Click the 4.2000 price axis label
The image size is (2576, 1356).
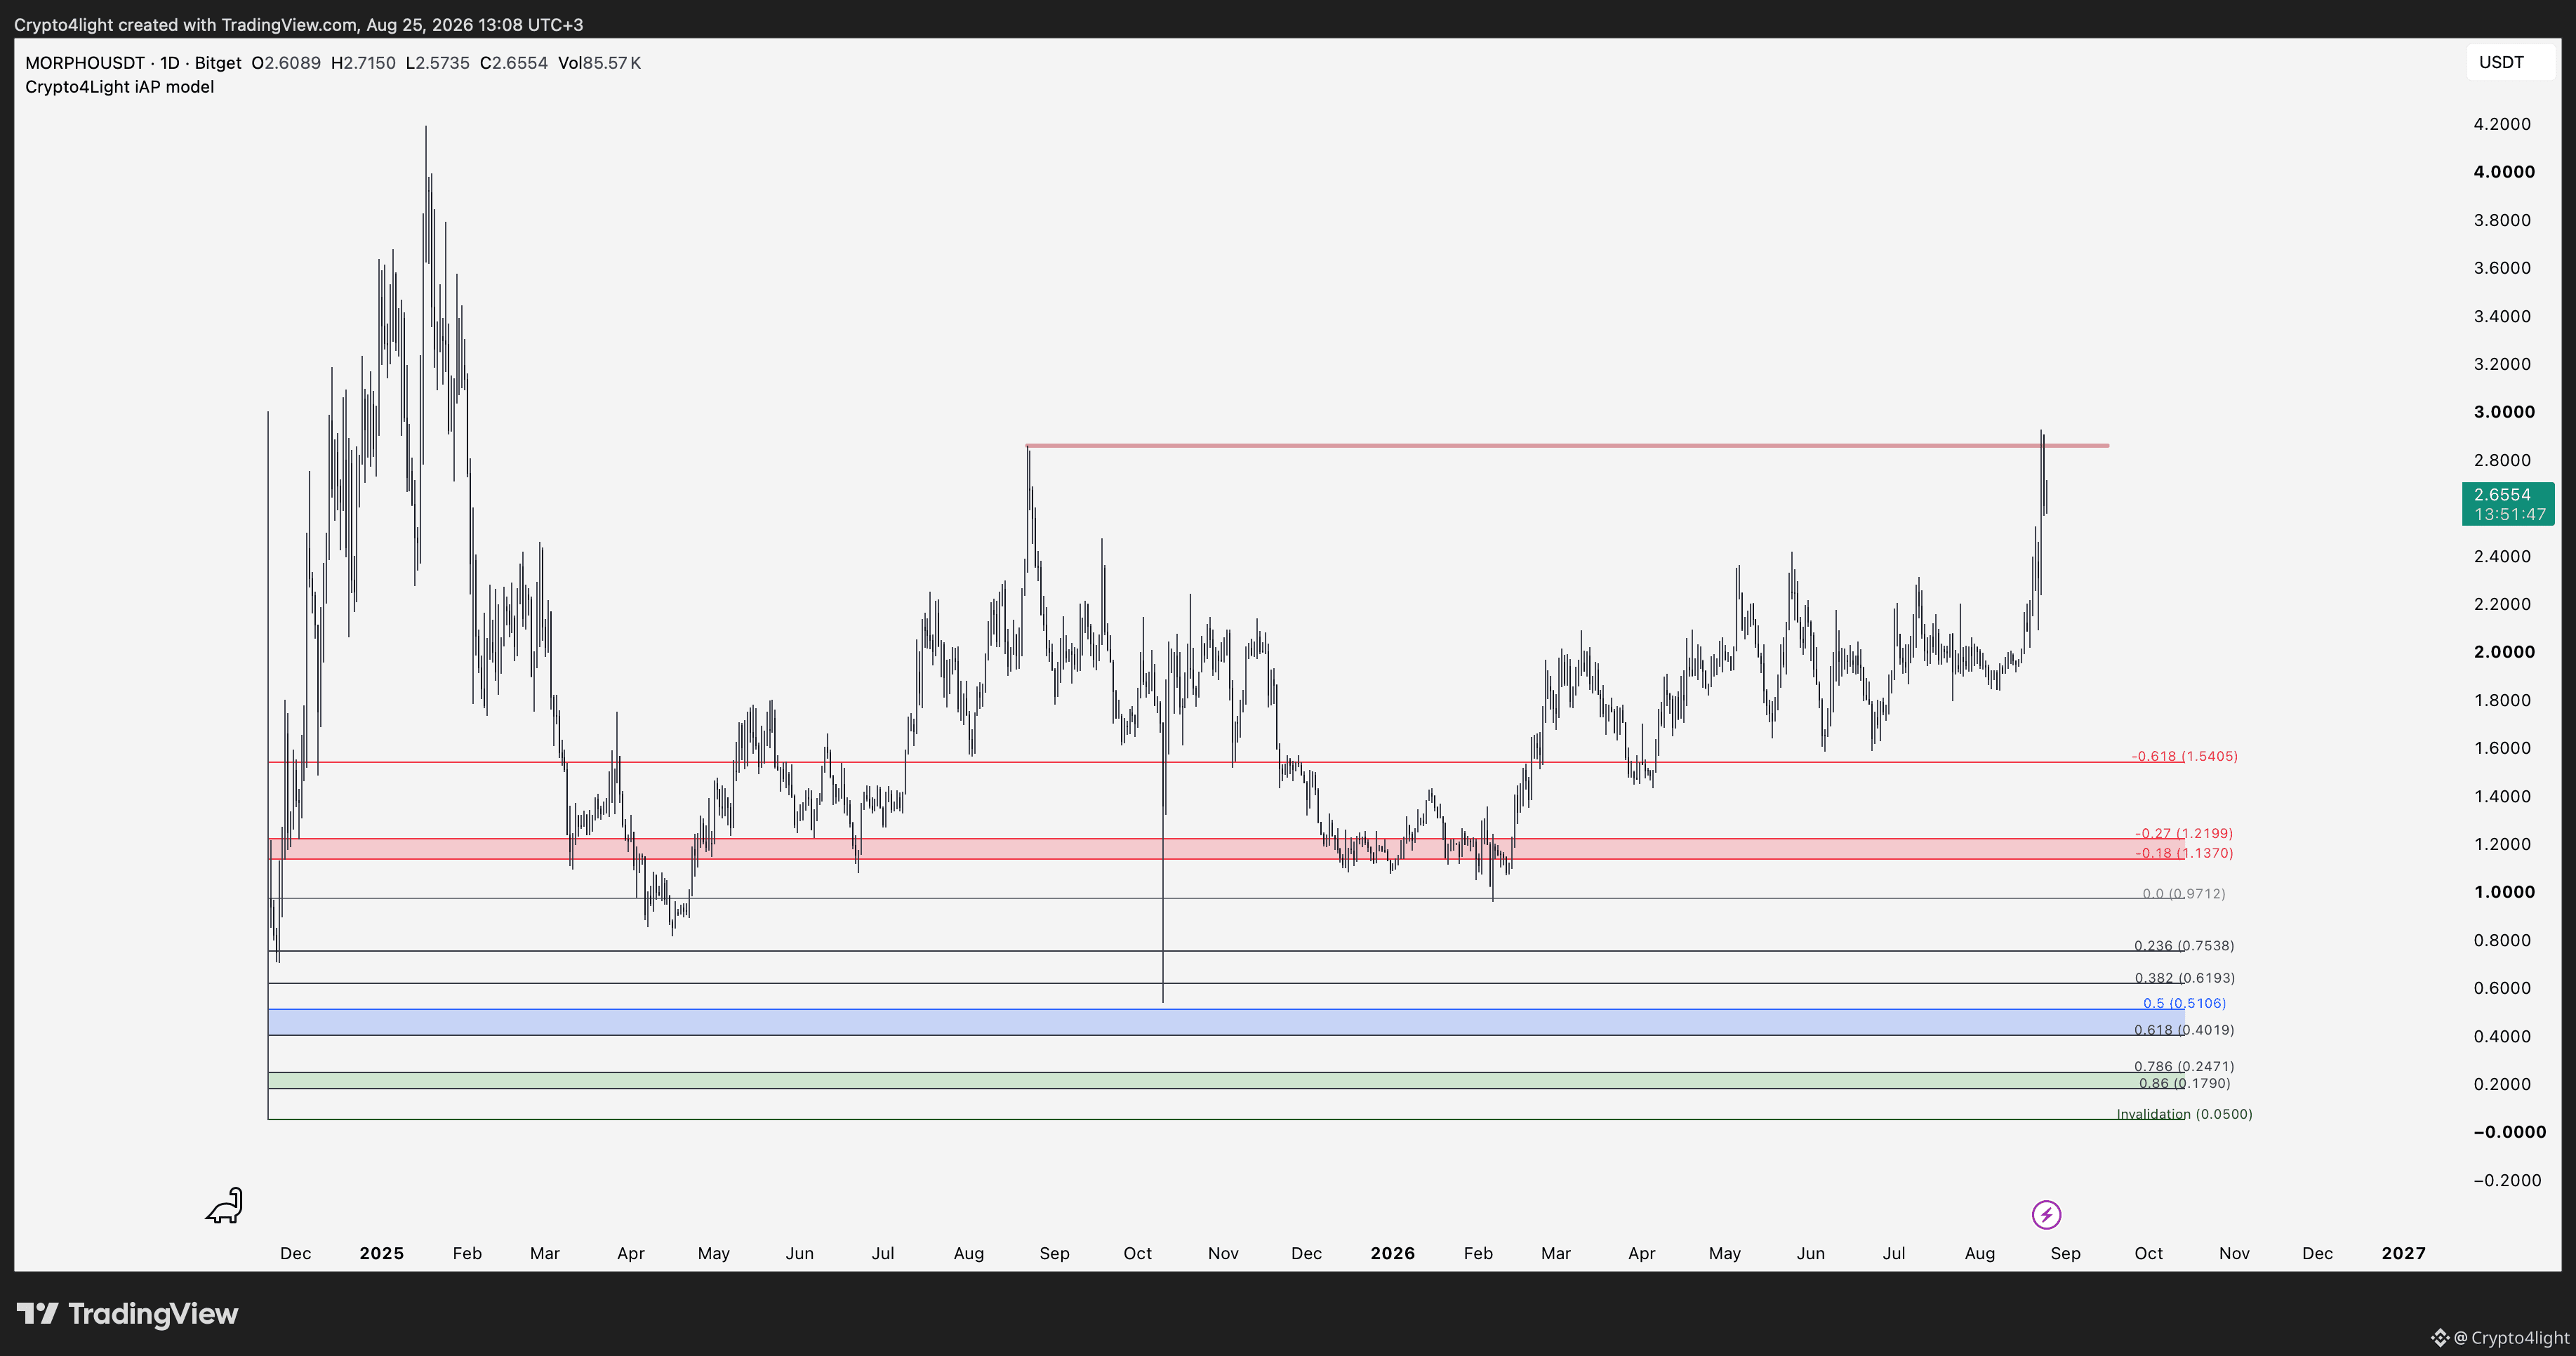click(x=2502, y=124)
